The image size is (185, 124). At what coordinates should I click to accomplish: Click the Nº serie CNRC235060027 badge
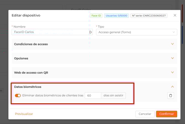[149, 16]
